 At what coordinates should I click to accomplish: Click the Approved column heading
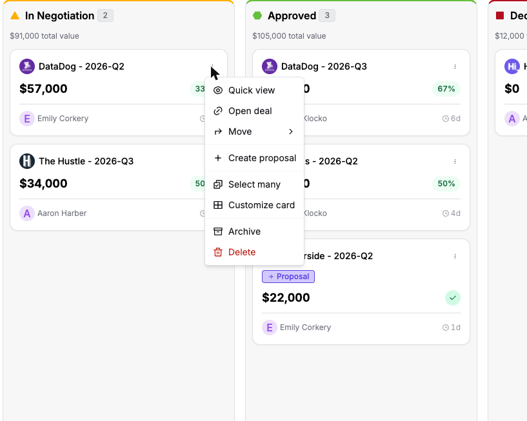[x=292, y=15]
